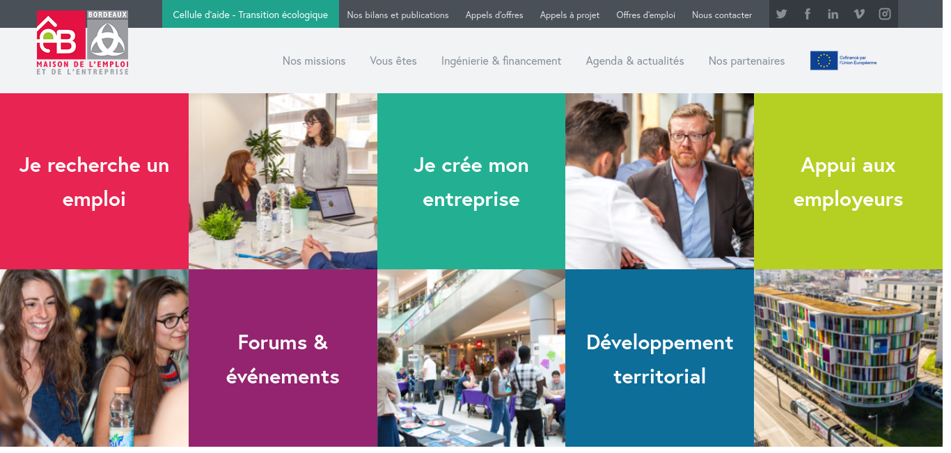
Task: Open the Vimeo social icon
Action: (x=859, y=14)
